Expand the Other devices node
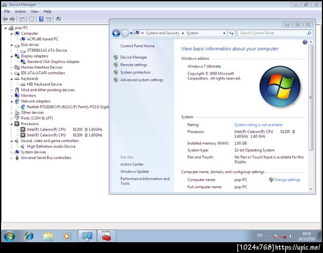 coord(11,113)
